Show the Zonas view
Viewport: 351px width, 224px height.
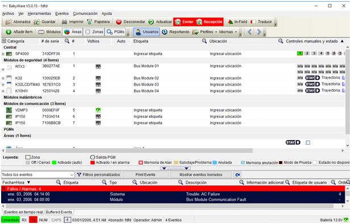(94, 32)
